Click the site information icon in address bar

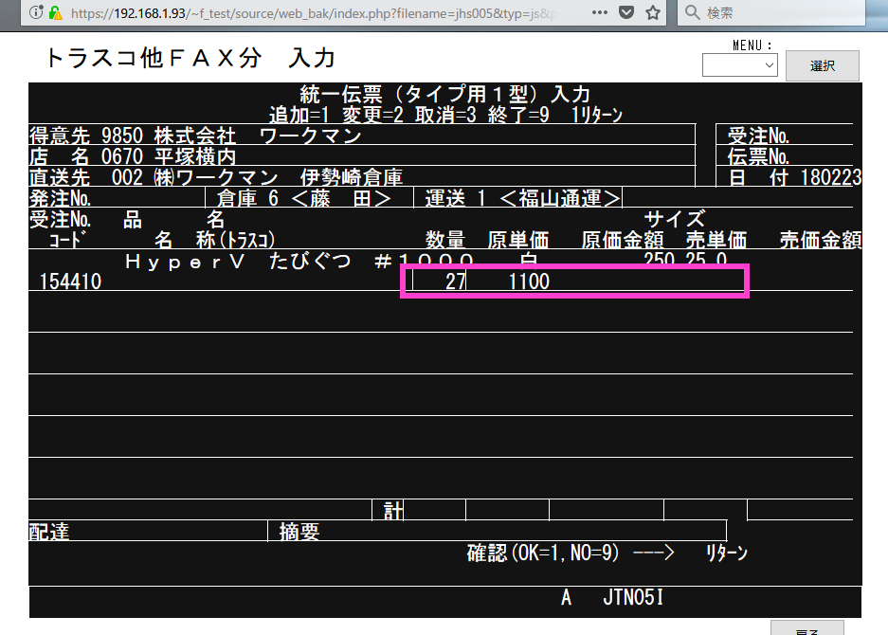click(35, 13)
